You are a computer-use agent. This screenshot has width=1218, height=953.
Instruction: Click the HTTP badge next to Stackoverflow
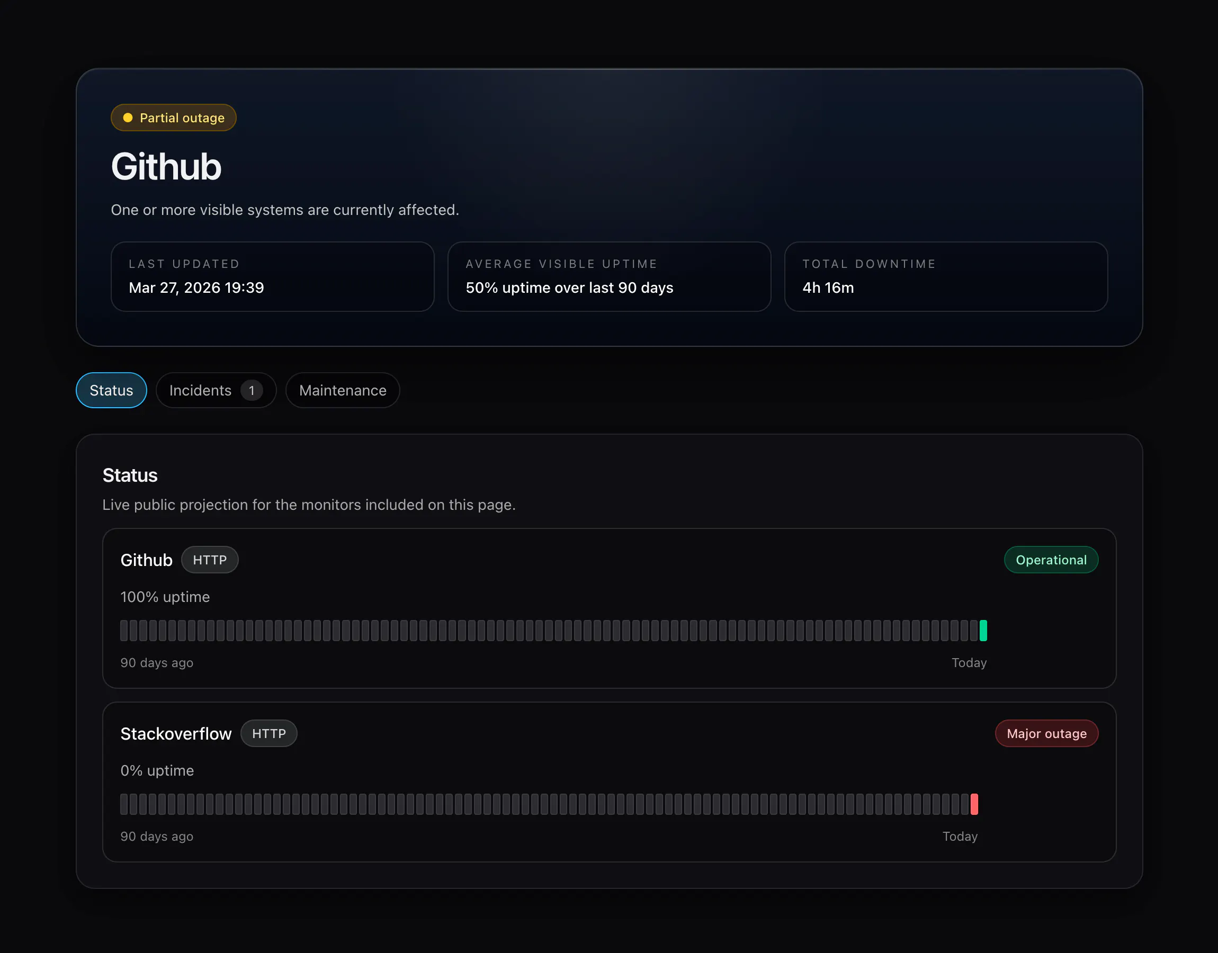pyautogui.click(x=269, y=734)
